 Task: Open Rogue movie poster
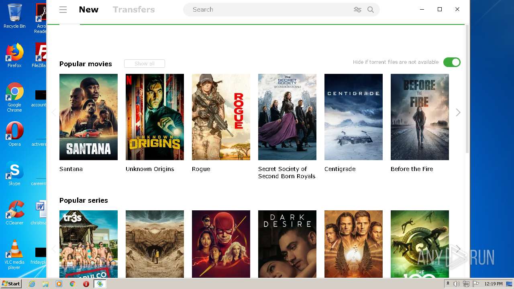coord(221,117)
